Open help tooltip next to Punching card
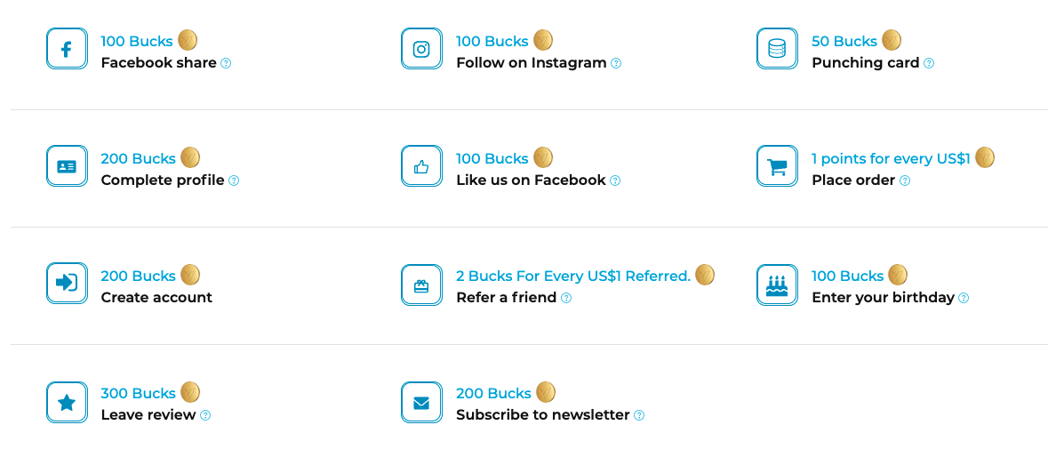 (929, 63)
